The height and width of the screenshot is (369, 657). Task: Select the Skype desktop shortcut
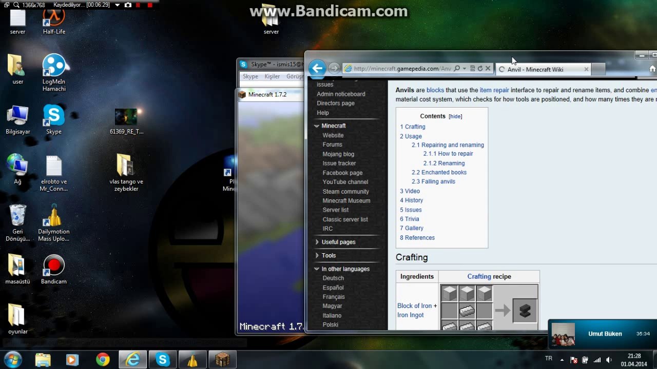pyautogui.click(x=54, y=119)
